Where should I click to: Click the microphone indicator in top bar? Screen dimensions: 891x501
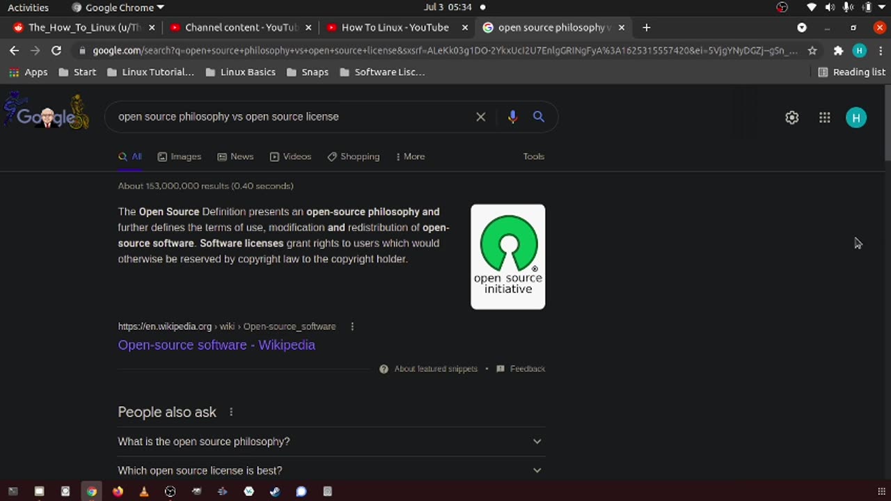[848, 8]
